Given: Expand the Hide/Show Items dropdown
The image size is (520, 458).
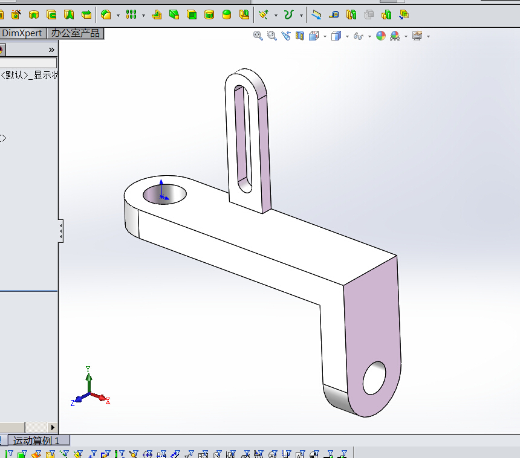Looking at the screenshot, I should pyautogui.click(x=370, y=36).
